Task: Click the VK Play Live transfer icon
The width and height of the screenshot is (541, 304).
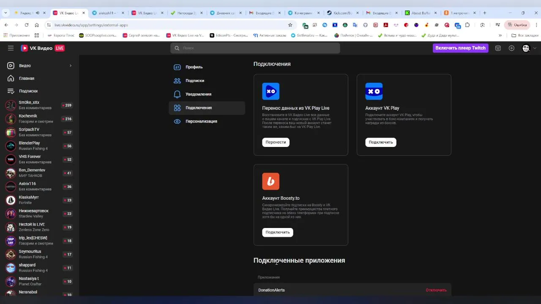Action: (x=270, y=91)
